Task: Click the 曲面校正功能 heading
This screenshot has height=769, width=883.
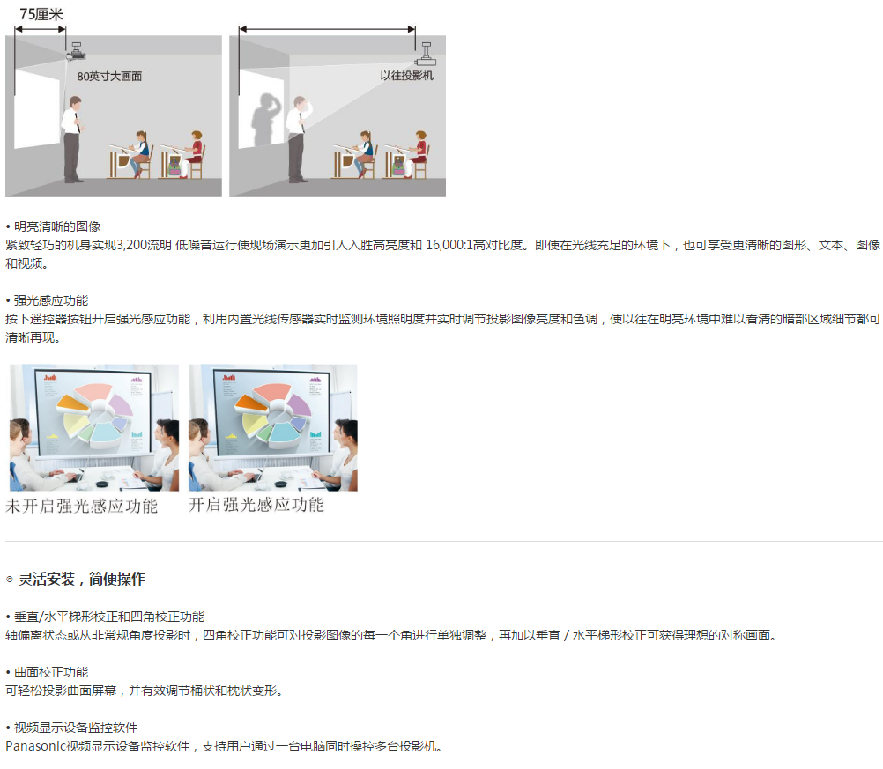Action: (50, 672)
